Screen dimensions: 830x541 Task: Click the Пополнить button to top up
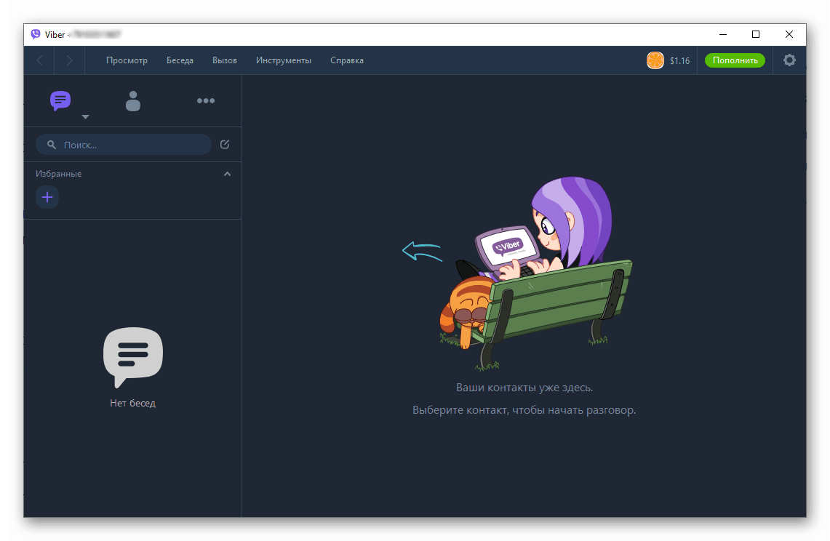[x=735, y=60]
